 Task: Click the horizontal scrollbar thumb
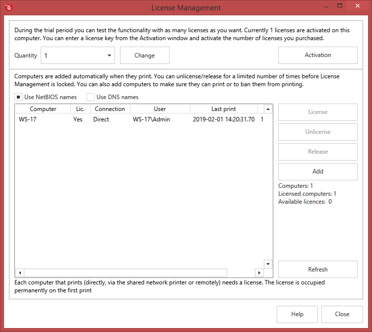(x=125, y=273)
